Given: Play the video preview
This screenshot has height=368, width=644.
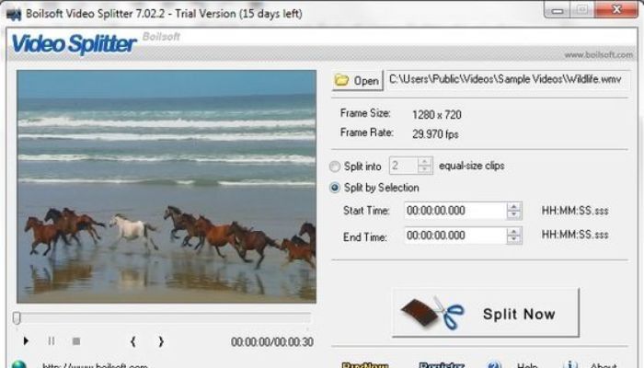Looking at the screenshot, I should 26,341.
